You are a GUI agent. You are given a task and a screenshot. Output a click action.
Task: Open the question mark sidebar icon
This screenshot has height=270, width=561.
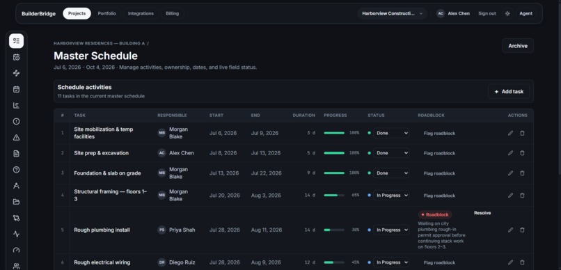point(16,170)
